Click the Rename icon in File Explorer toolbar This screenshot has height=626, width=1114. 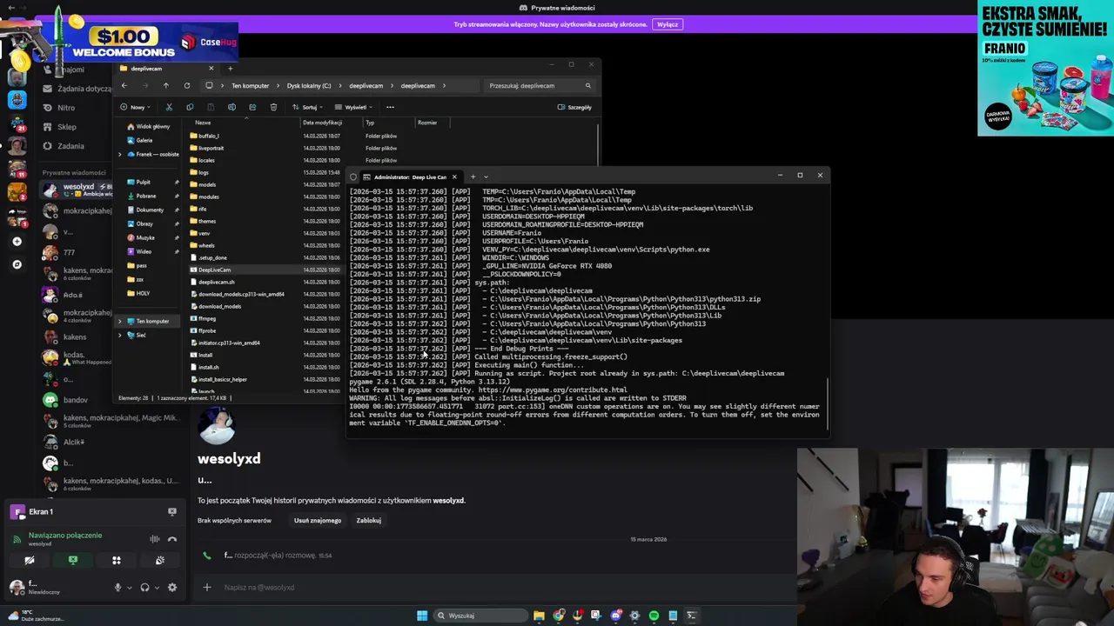click(x=232, y=107)
